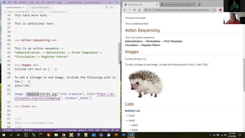Image resolution: width=245 pixels, height=138 pixels.
Task: Select the UTF-8 encoding status item
Action: (x=91, y=130)
